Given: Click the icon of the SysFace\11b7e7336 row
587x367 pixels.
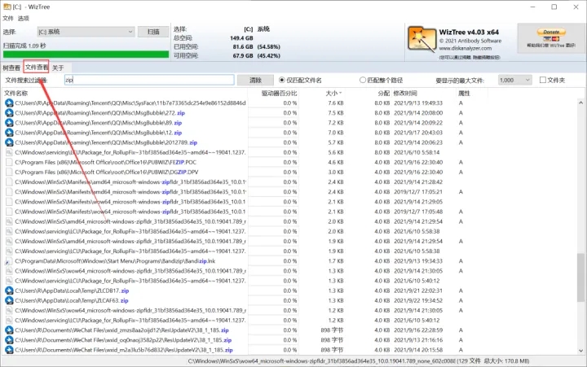Looking at the screenshot, I should (x=9, y=103).
